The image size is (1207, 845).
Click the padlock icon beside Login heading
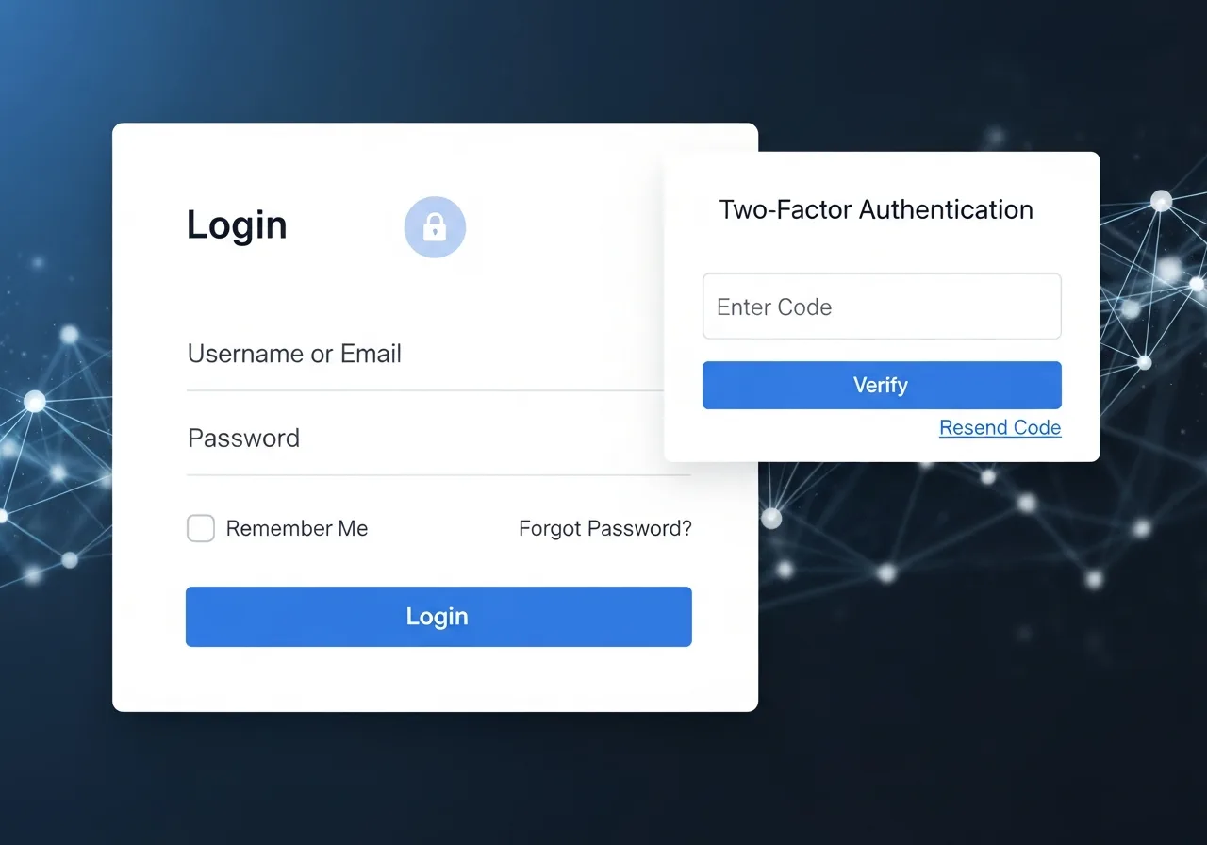(435, 227)
